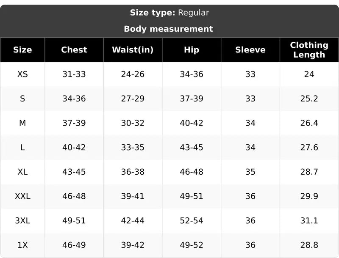339x258 pixels.
Task: Select the XS size row label
Action: coord(22,74)
